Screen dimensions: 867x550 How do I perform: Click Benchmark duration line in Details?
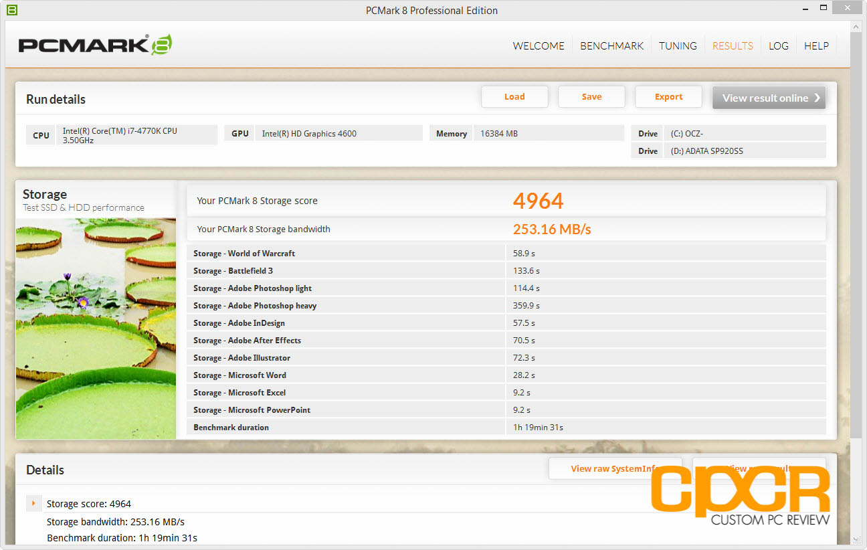tap(122, 538)
